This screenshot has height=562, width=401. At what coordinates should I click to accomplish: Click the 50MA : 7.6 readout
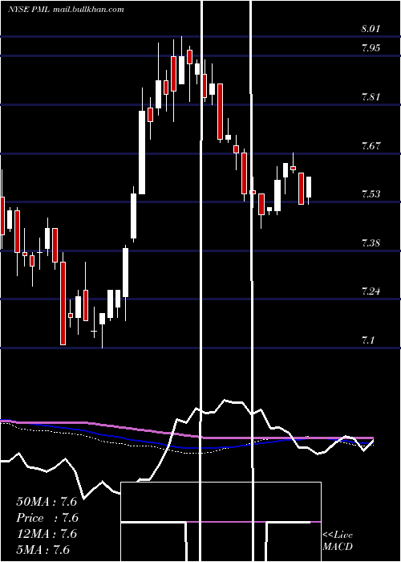(47, 502)
